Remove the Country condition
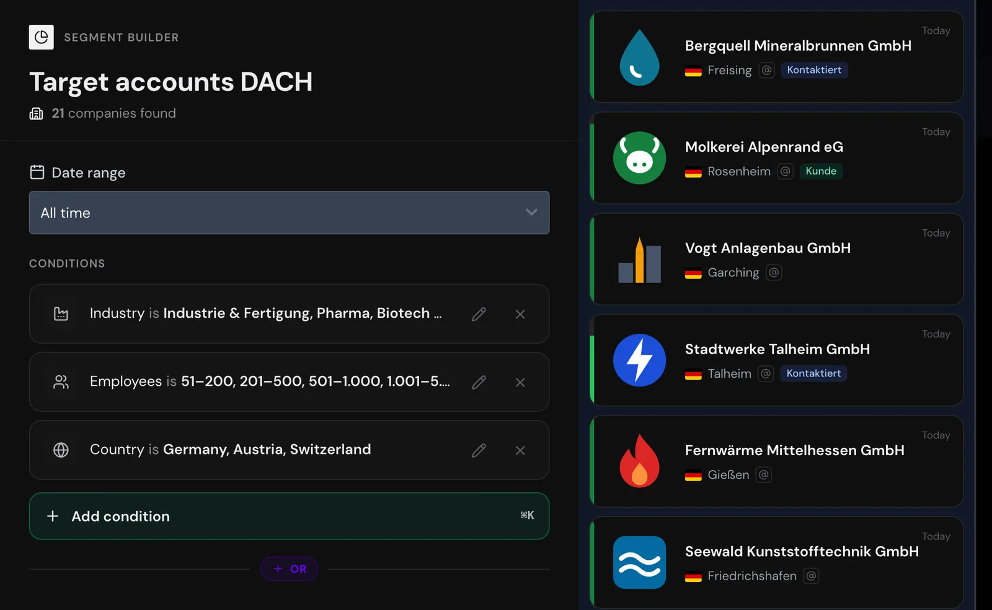Screen dimensions: 992x610 (x=520, y=450)
